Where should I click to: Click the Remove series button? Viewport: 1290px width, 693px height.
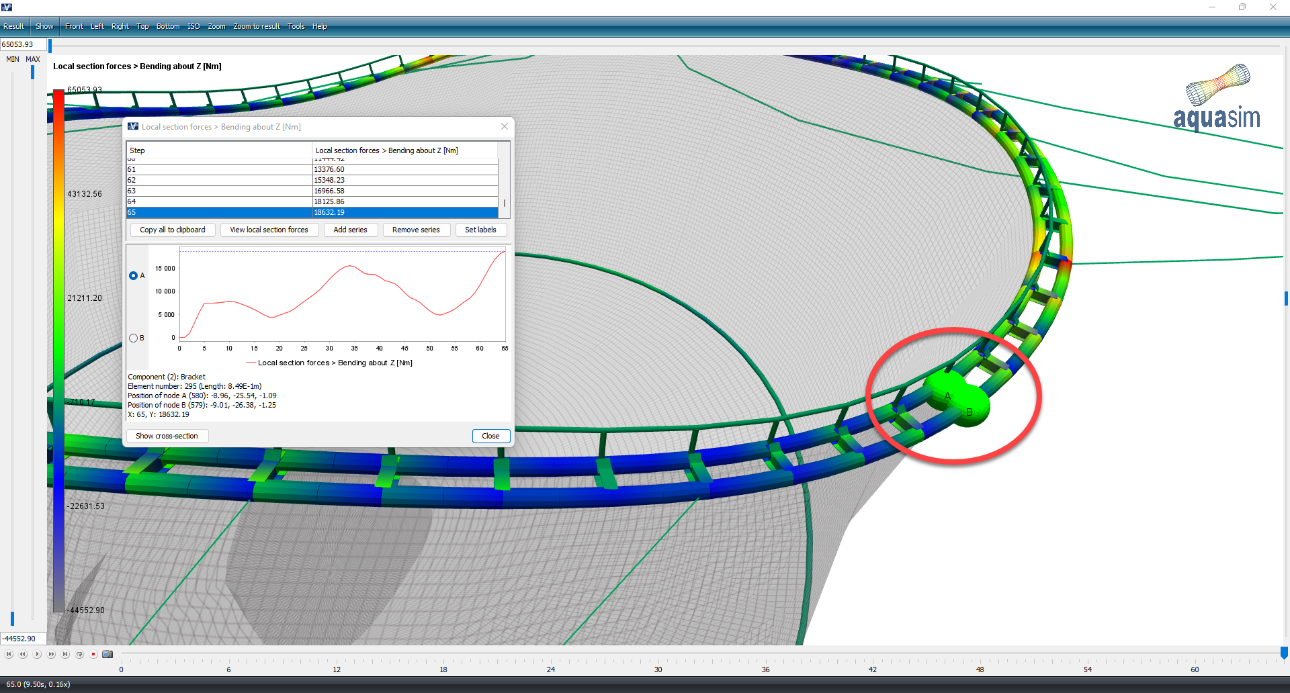point(416,230)
